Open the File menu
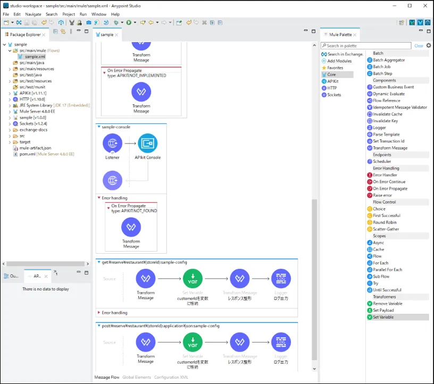This screenshot has height=384, width=434. point(6,14)
